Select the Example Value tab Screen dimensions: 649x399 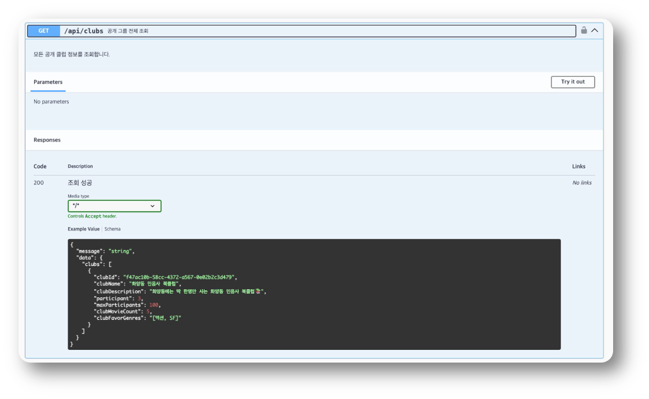pyautogui.click(x=84, y=229)
